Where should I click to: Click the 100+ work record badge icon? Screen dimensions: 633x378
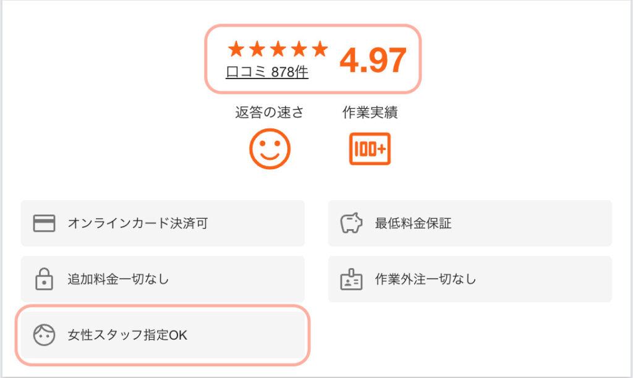point(370,148)
